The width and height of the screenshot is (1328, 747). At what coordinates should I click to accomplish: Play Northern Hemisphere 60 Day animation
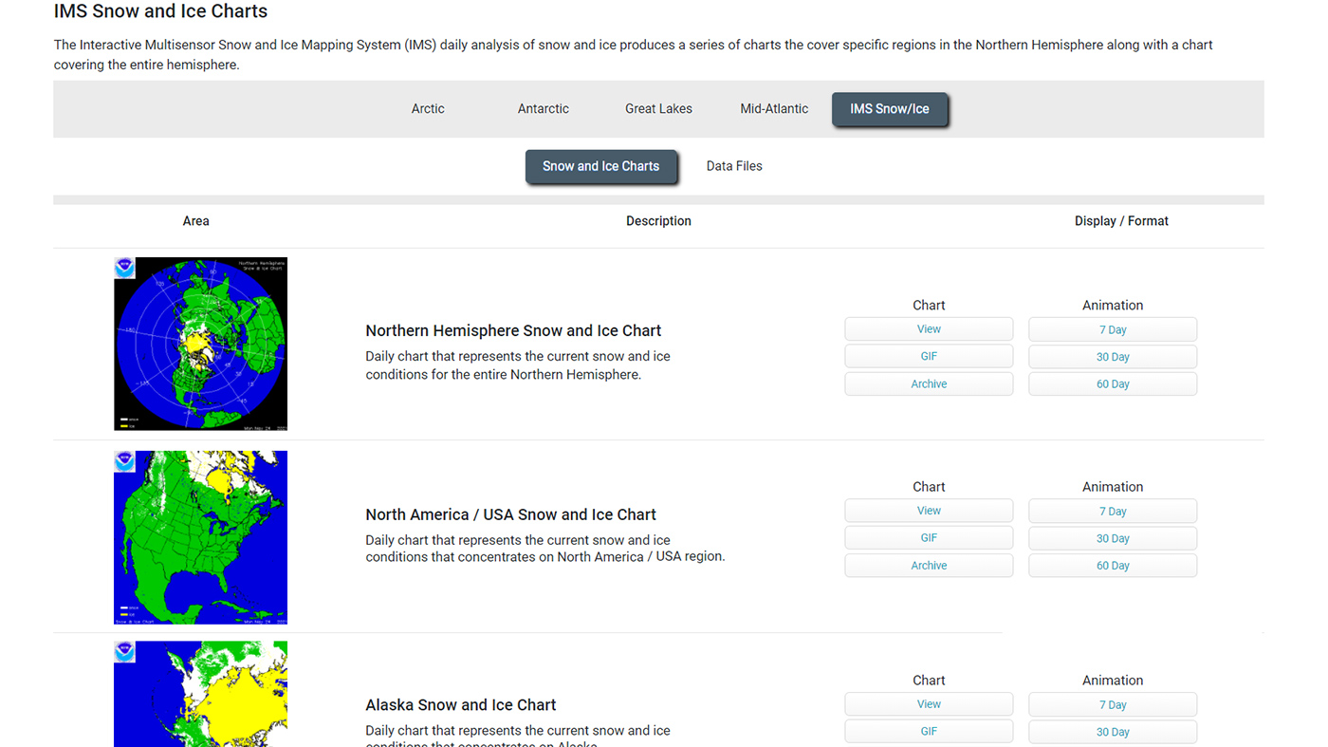coord(1112,384)
